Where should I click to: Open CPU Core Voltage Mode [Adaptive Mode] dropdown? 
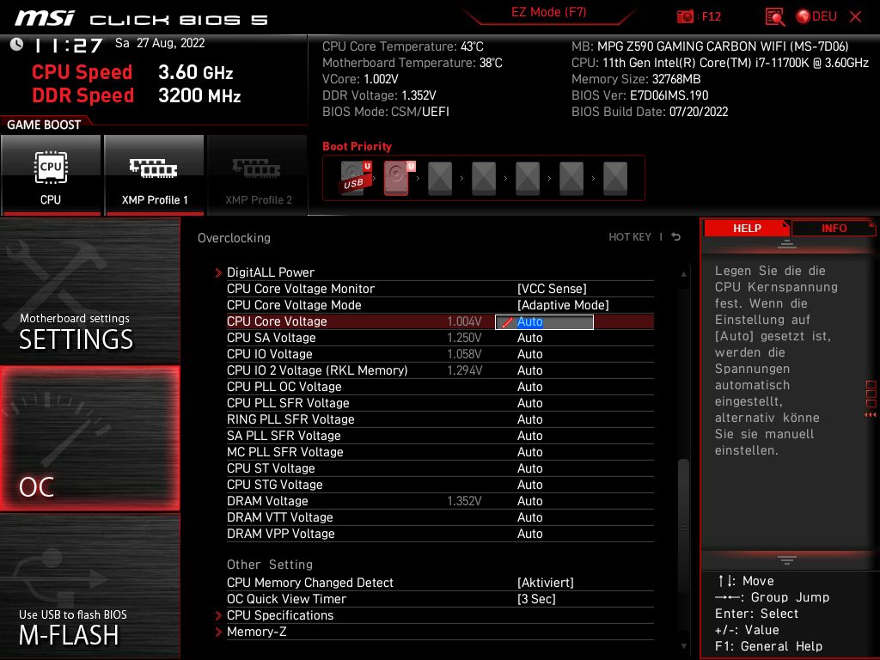(x=563, y=305)
